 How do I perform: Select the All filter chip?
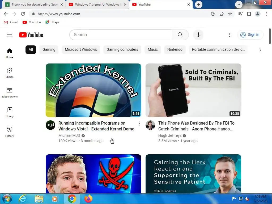click(x=31, y=50)
